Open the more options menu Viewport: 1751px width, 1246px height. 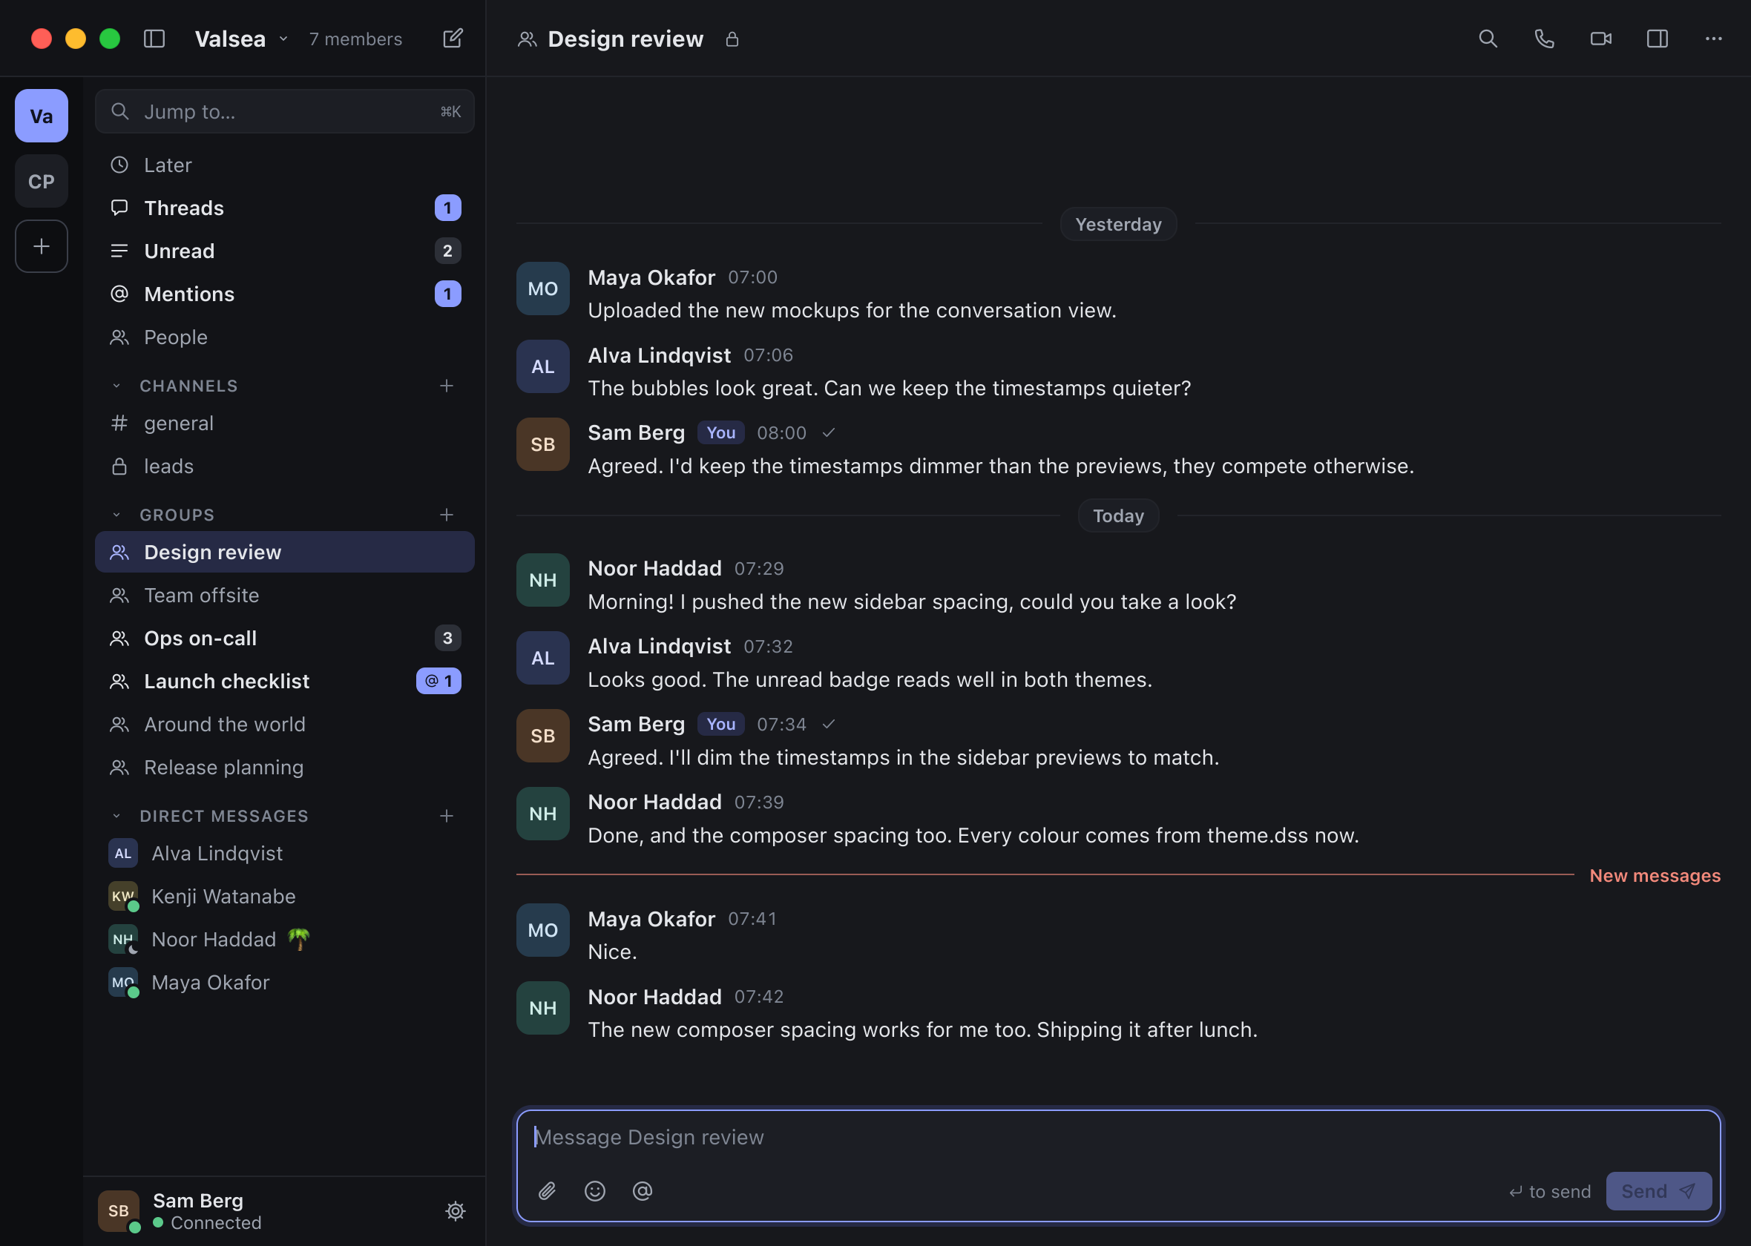click(1713, 39)
